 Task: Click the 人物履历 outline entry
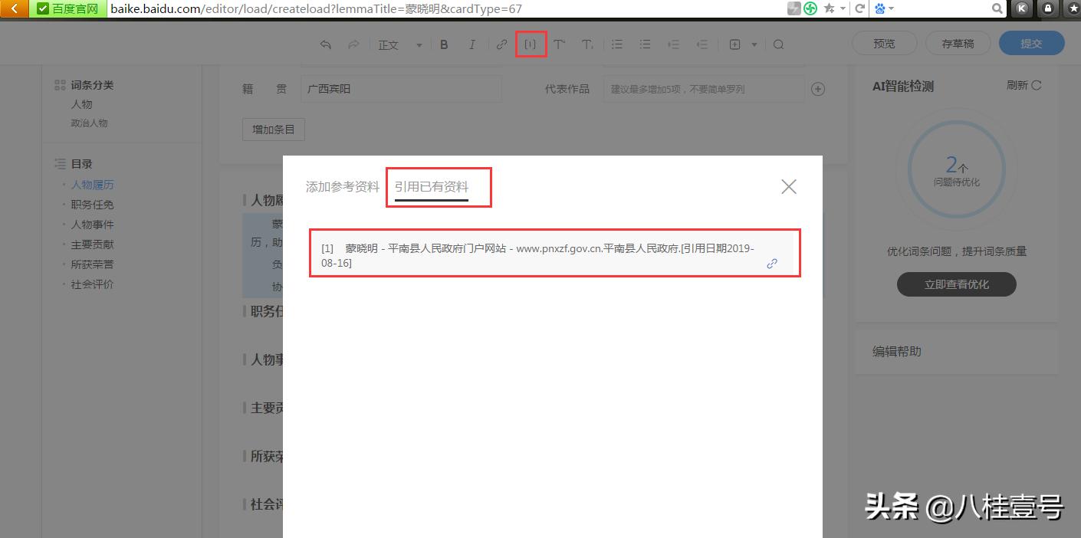click(x=92, y=184)
